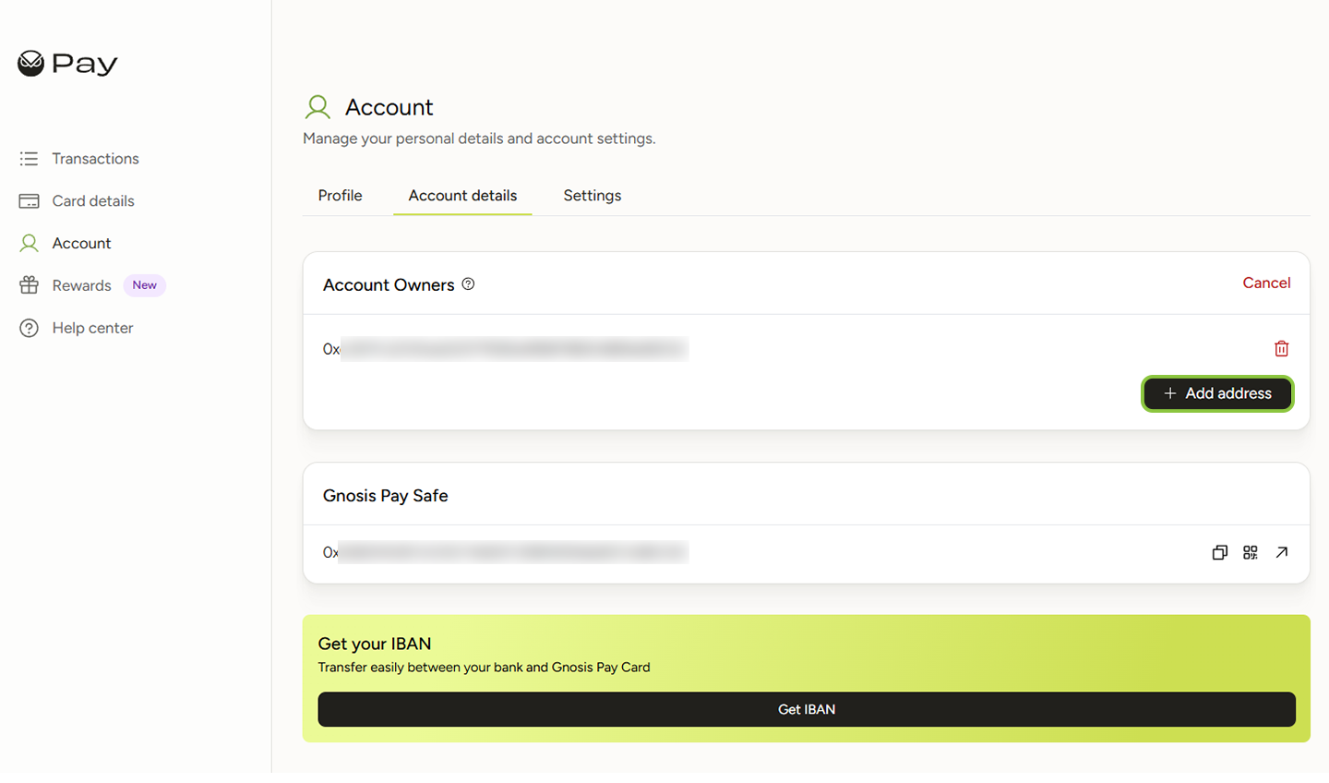Click Manage your personal details description
1329x783 pixels.
point(479,139)
